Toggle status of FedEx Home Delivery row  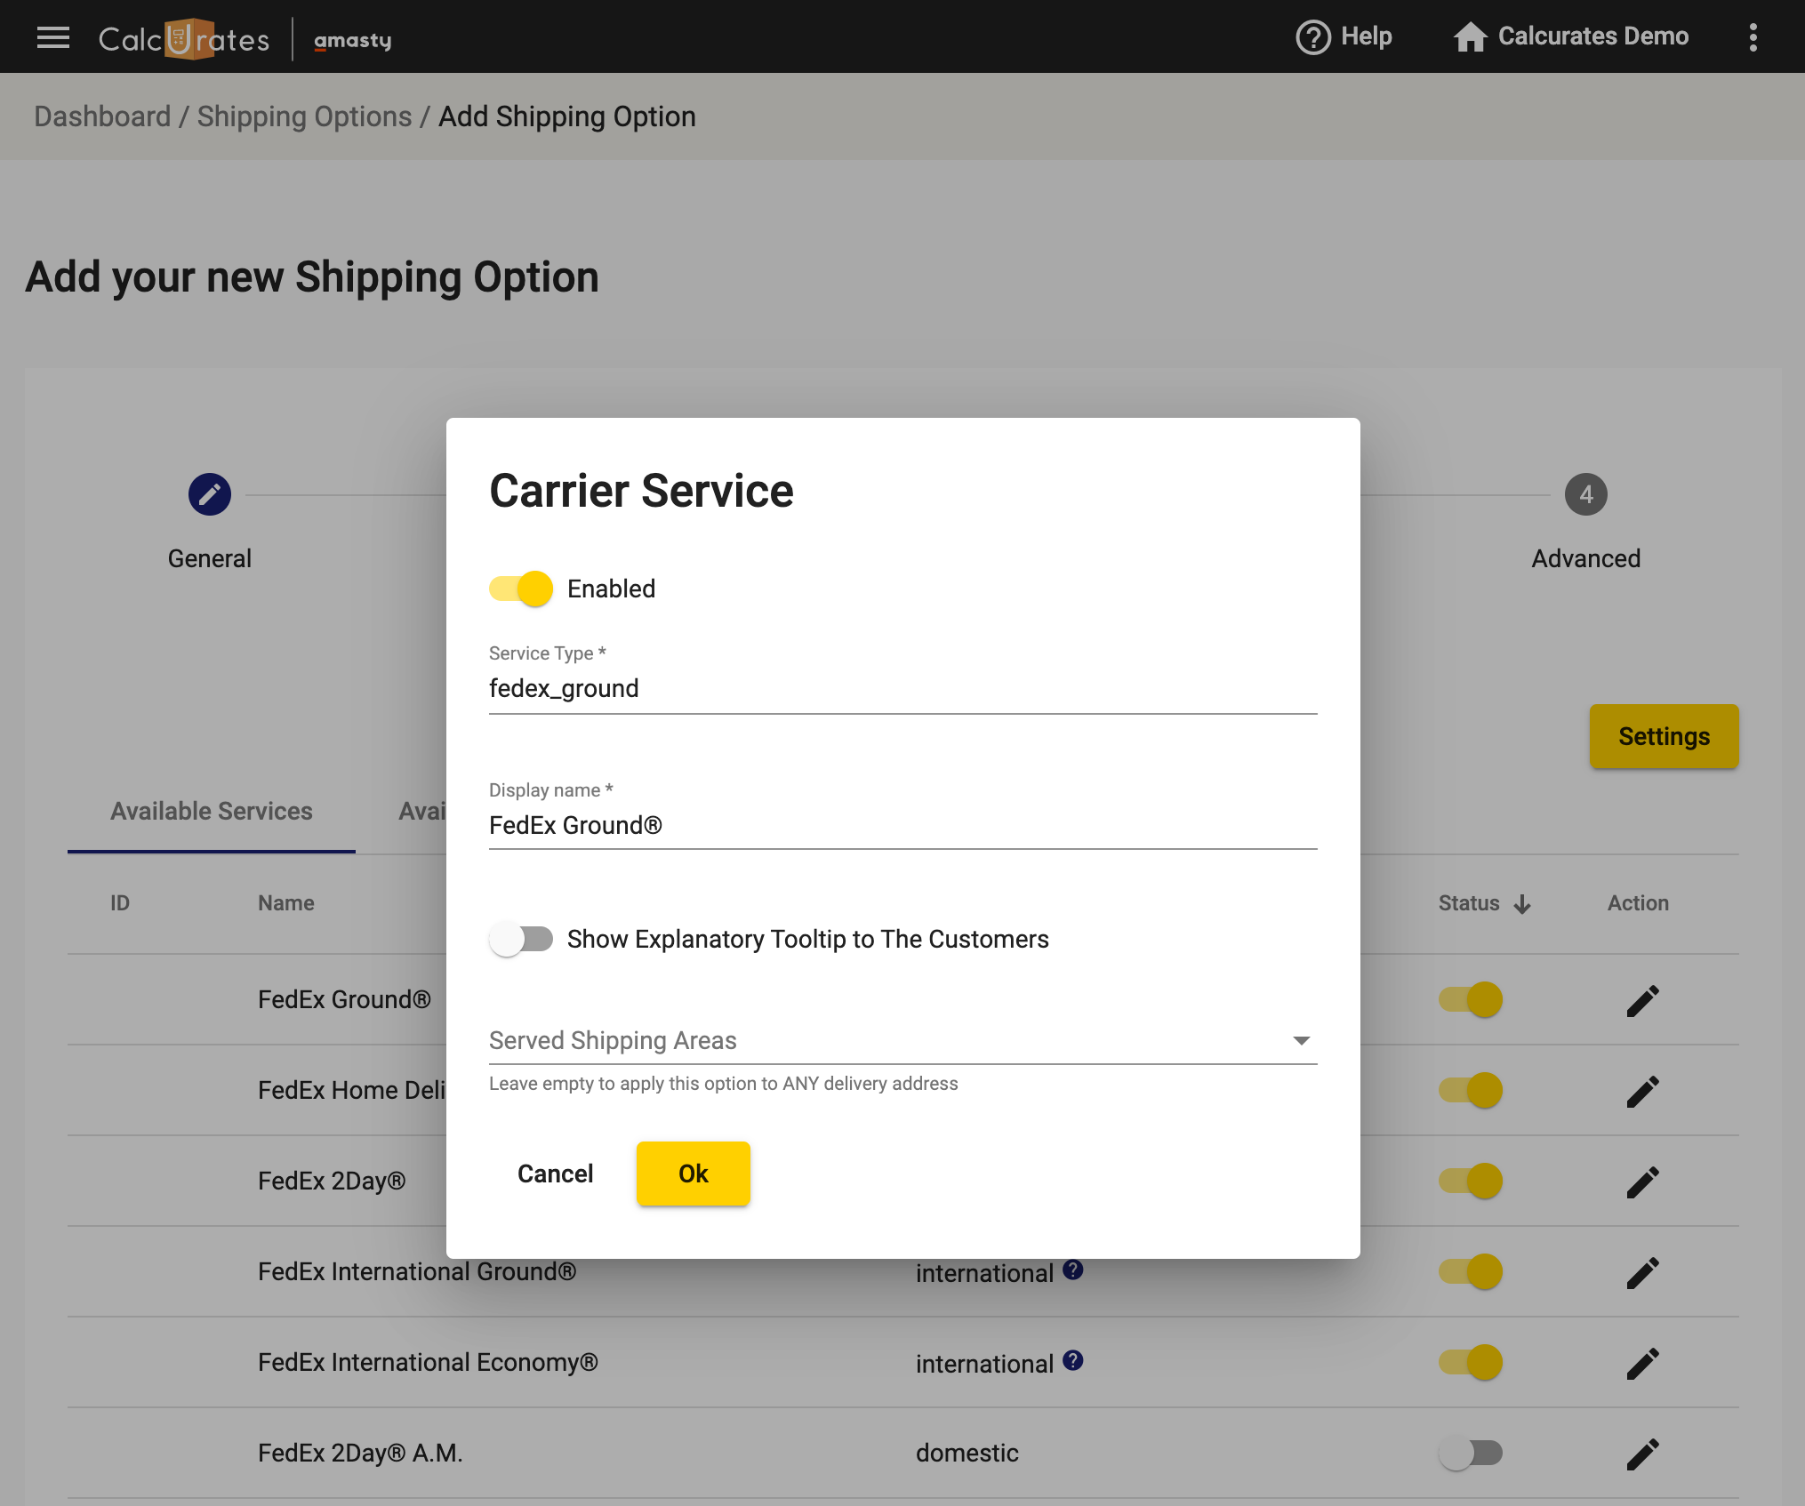(1471, 1090)
